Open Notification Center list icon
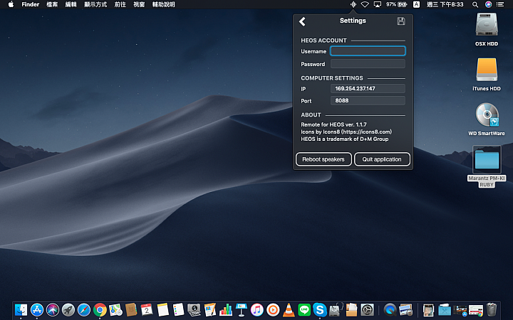513x320 pixels. click(500, 4)
